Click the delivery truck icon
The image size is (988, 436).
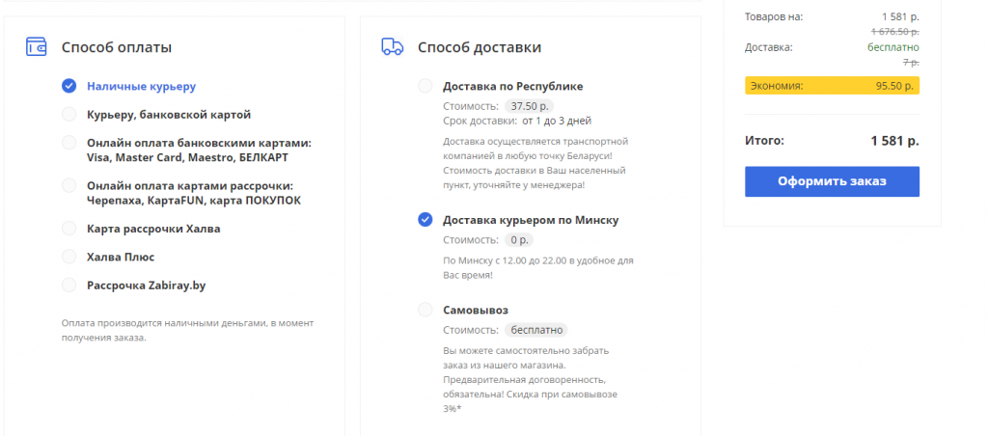click(x=392, y=47)
